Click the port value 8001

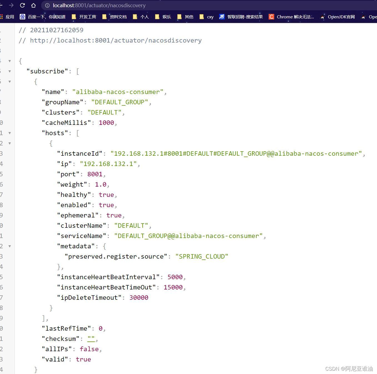click(x=95, y=174)
